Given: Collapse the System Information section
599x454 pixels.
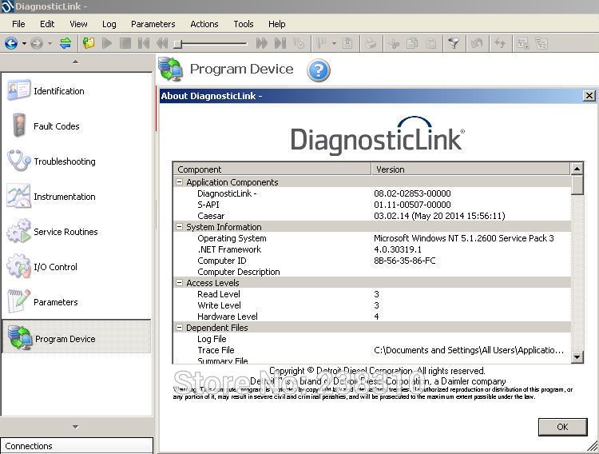Looking at the screenshot, I should [x=180, y=227].
